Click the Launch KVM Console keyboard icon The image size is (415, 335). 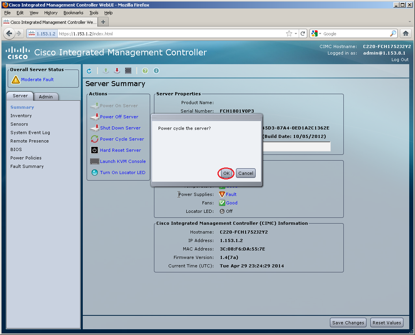tap(94, 161)
